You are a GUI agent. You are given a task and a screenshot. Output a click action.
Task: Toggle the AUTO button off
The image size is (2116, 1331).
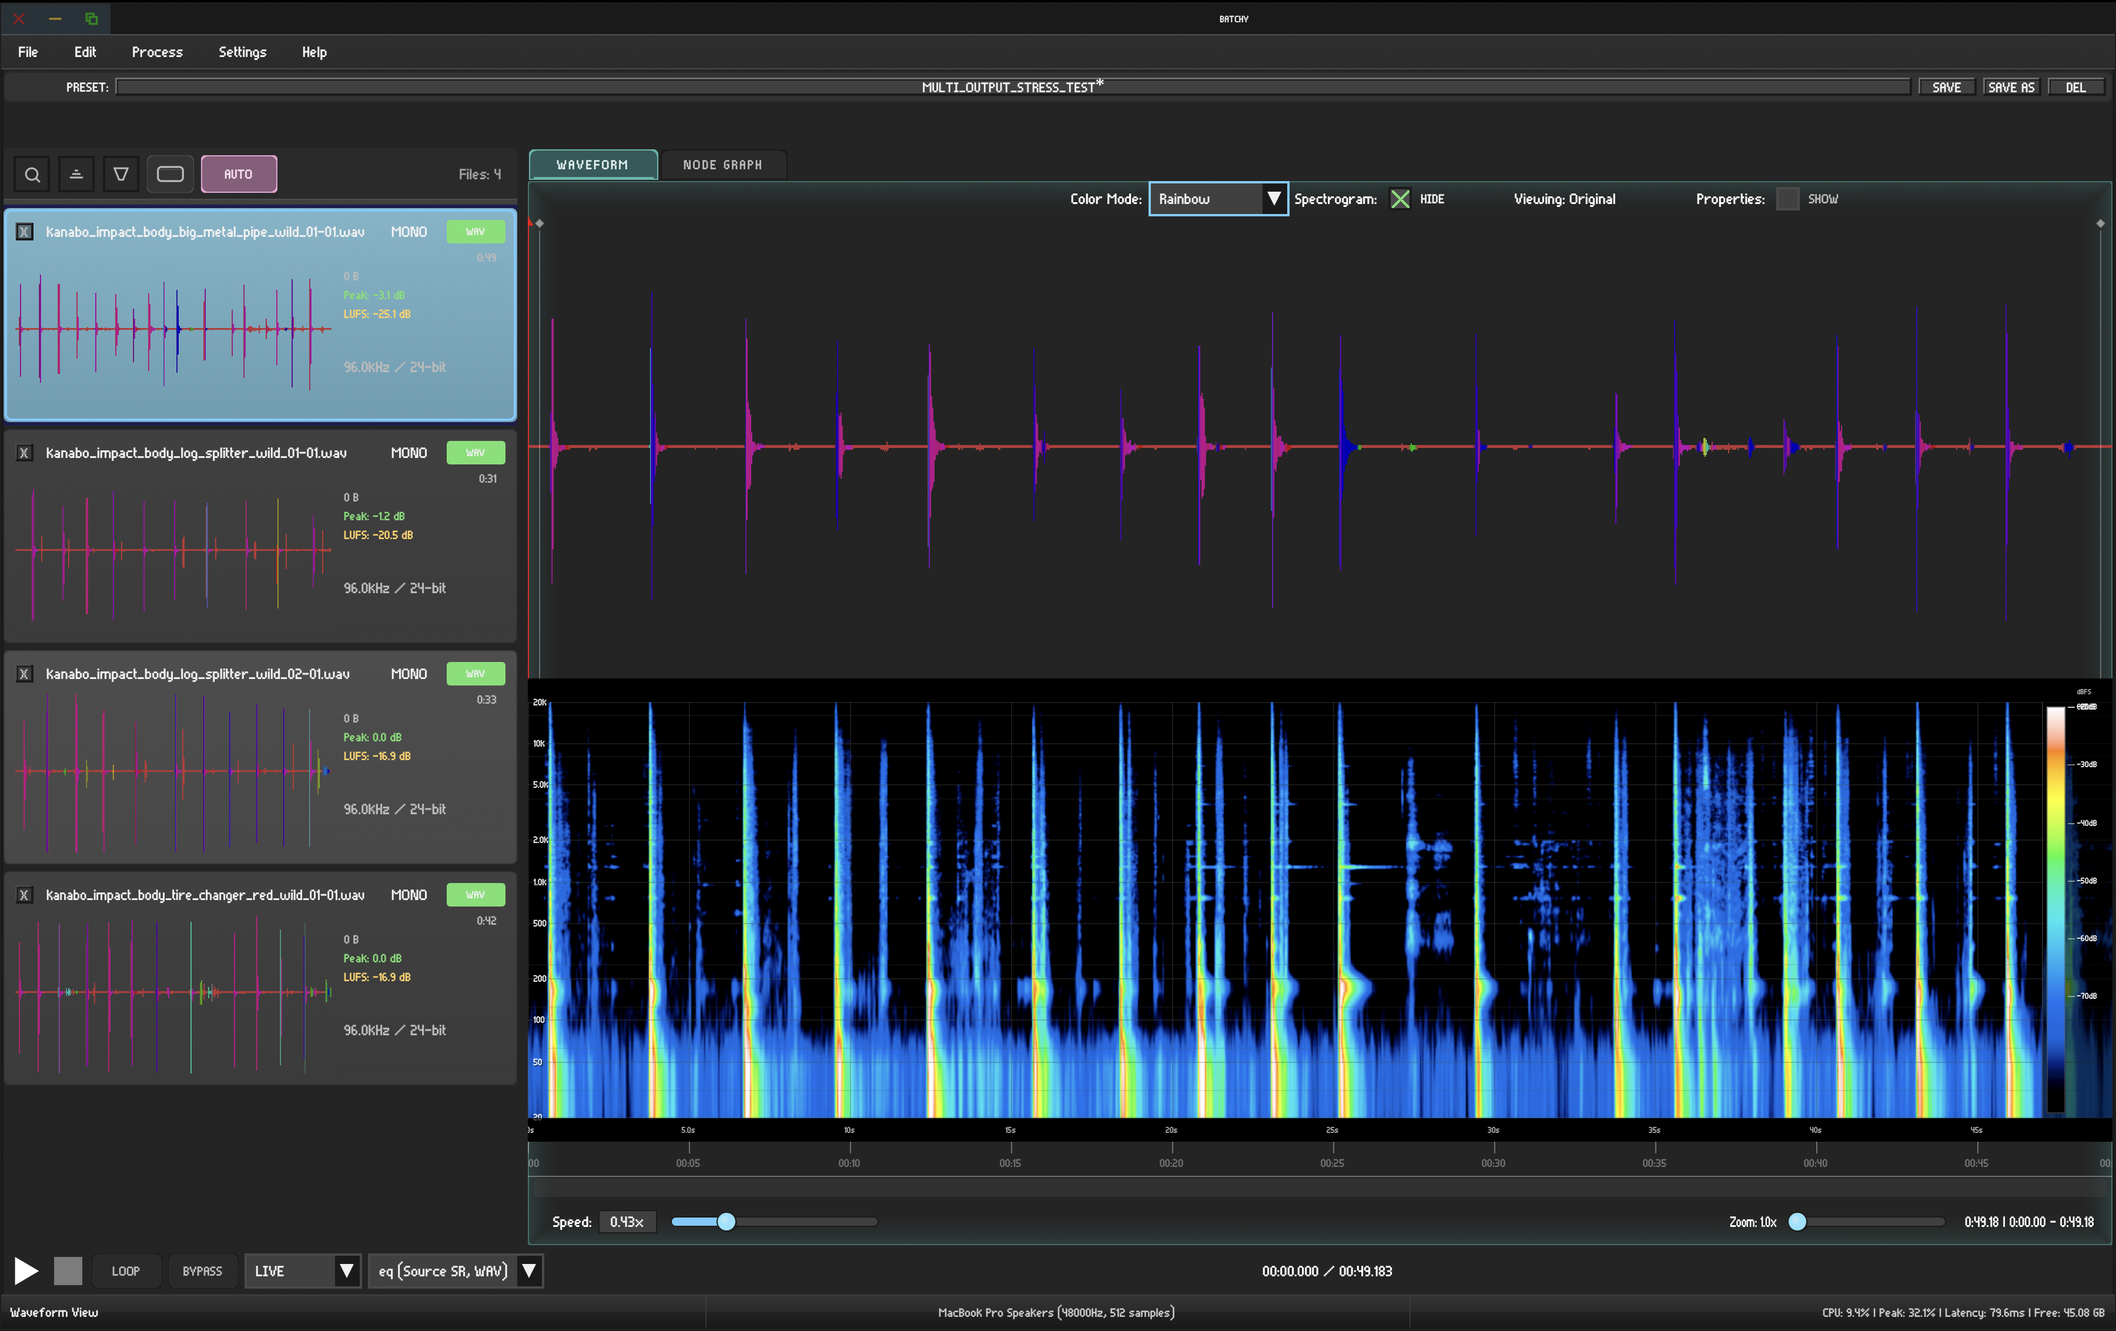click(x=238, y=174)
